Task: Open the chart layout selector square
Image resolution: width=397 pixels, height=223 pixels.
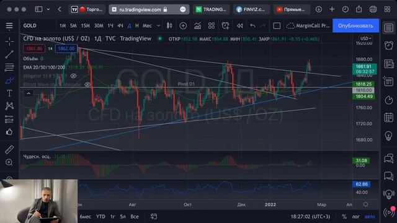Action: (277, 25)
